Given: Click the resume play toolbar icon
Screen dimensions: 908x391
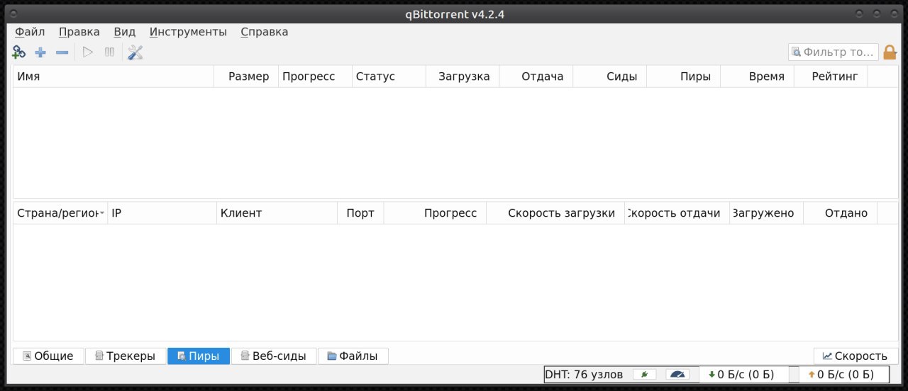Looking at the screenshot, I should pos(88,52).
